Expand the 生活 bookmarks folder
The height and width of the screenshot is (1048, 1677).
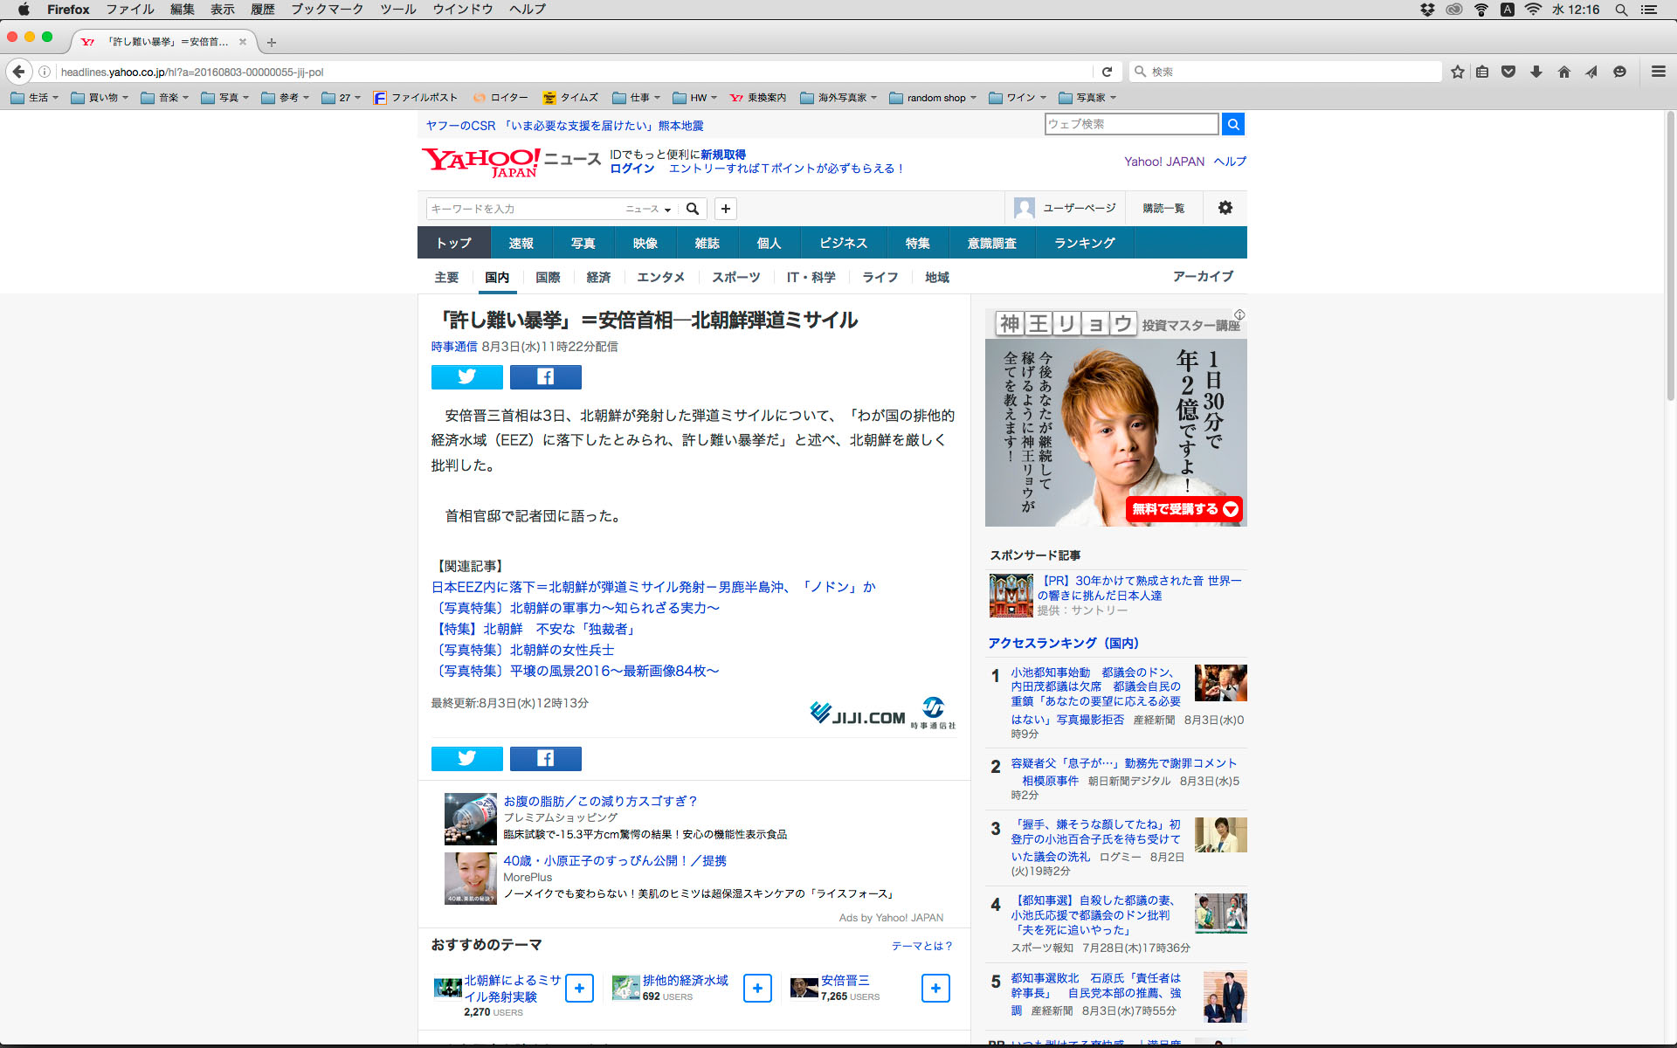point(35,98)
